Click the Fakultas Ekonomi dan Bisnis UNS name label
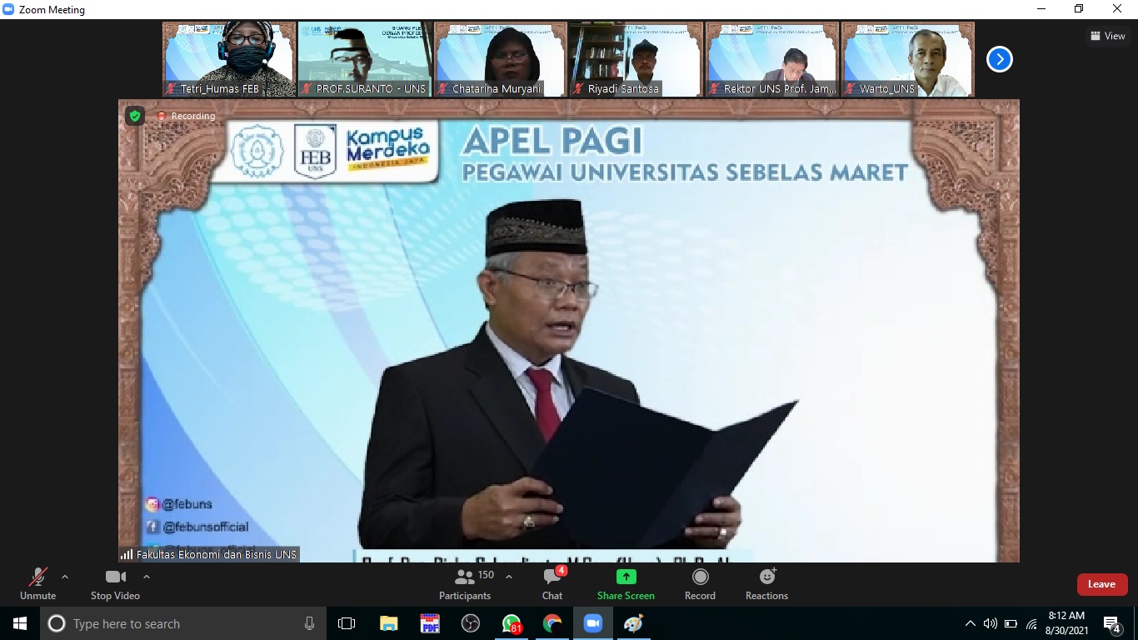 209,554
